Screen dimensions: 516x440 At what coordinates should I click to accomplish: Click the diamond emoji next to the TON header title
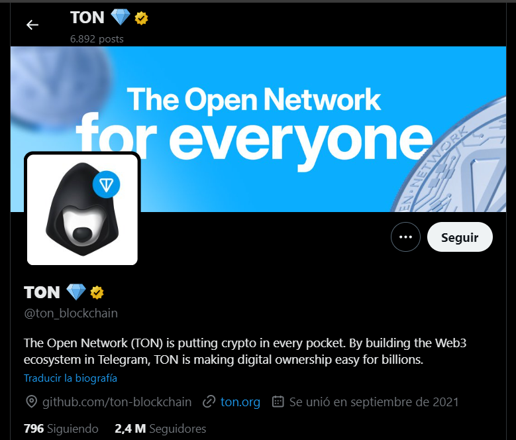pyautogui.click(x=120, y=17)
